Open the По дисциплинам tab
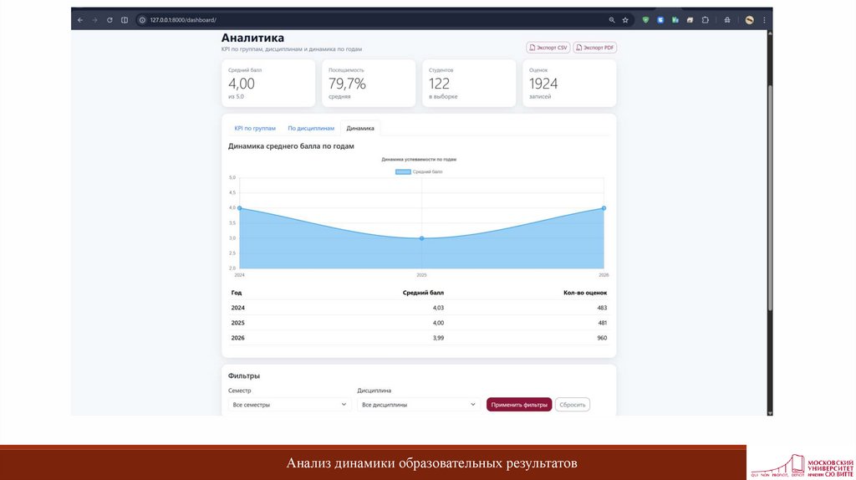The image size is (856, 480). click(x=311, y=128)
